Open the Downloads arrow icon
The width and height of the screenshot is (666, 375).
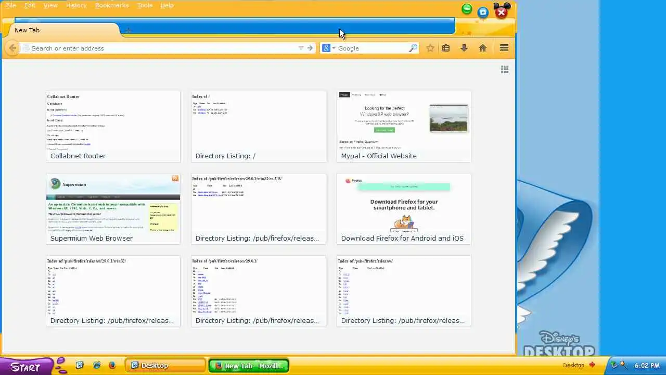464,48
